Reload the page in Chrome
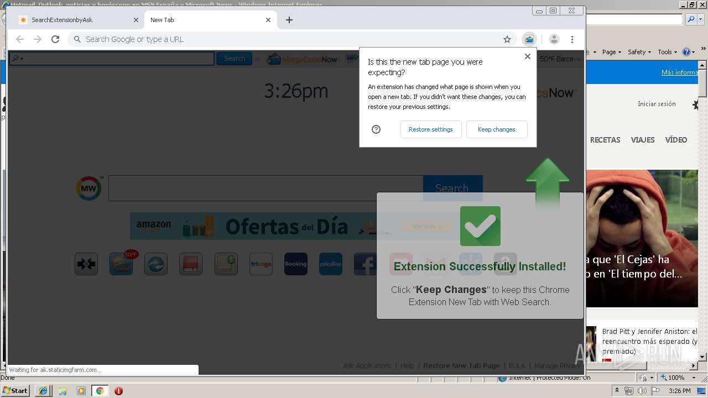 [55, 39]
